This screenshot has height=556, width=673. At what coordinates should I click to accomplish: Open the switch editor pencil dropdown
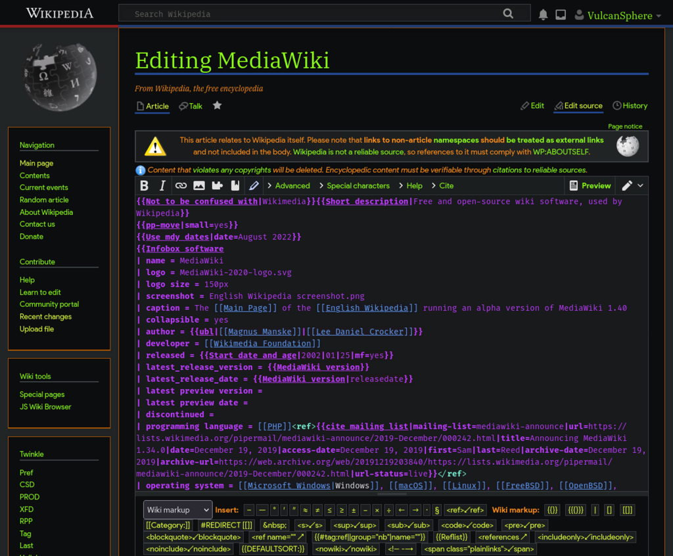(632, 185)
